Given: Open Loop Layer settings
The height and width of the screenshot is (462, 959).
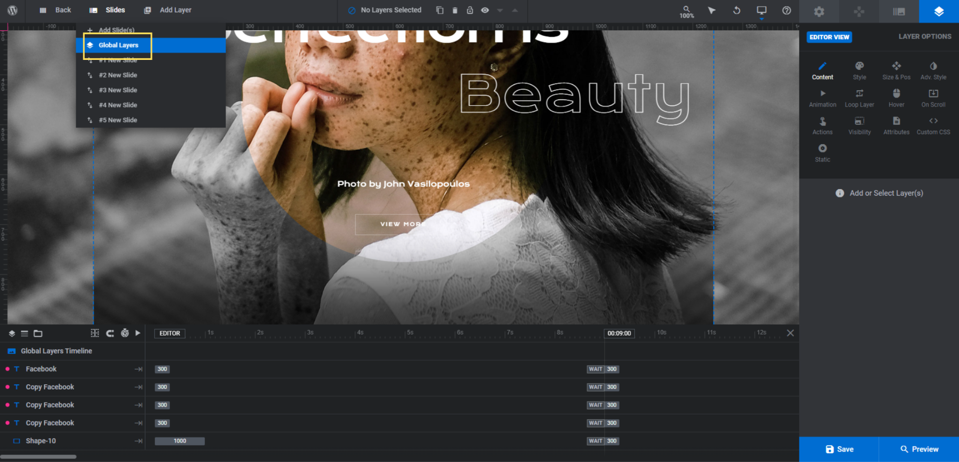Looking at the screenshot, I should point(859,98).
